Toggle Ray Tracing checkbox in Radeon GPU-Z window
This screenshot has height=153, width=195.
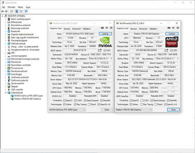tap(142, 104)
